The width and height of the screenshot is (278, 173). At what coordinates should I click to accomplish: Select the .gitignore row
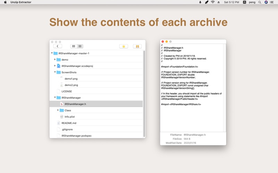(x=96, y=129)
